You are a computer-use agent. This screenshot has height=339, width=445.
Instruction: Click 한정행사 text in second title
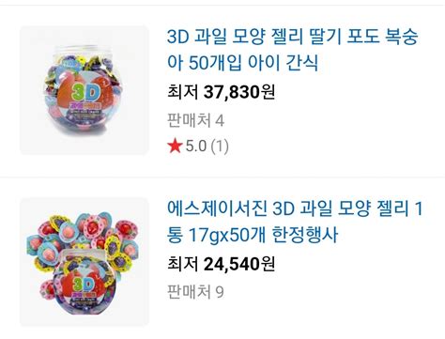click(305, 235)
